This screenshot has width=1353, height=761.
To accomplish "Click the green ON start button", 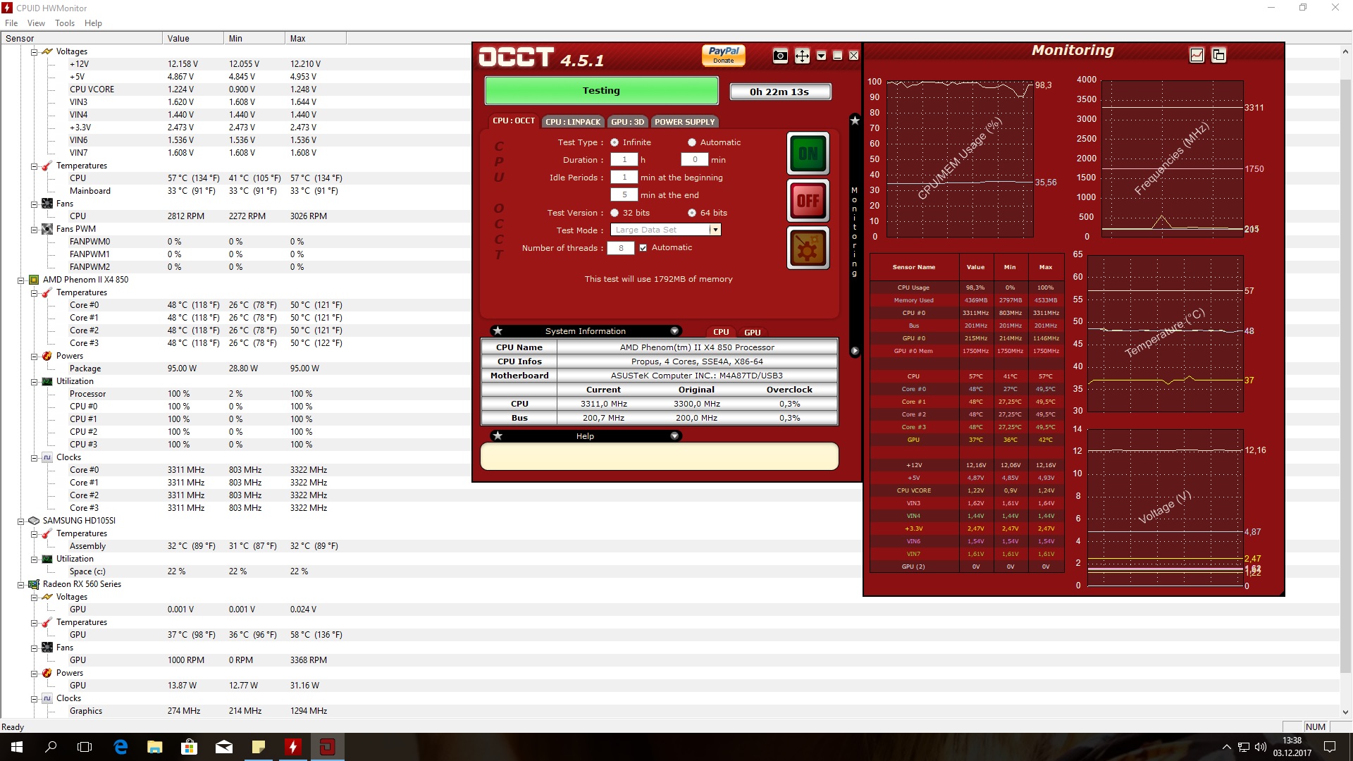I will 808,154.
